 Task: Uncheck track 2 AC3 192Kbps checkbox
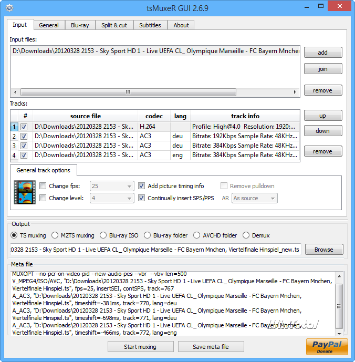tap(24, 136)
